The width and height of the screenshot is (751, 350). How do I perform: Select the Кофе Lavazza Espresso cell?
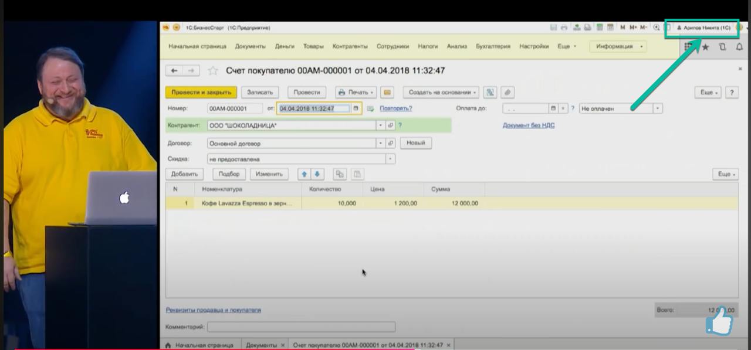click(x=248, y=203)
